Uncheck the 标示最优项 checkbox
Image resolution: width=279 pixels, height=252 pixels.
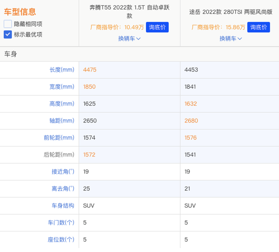(x=8, y=34)
